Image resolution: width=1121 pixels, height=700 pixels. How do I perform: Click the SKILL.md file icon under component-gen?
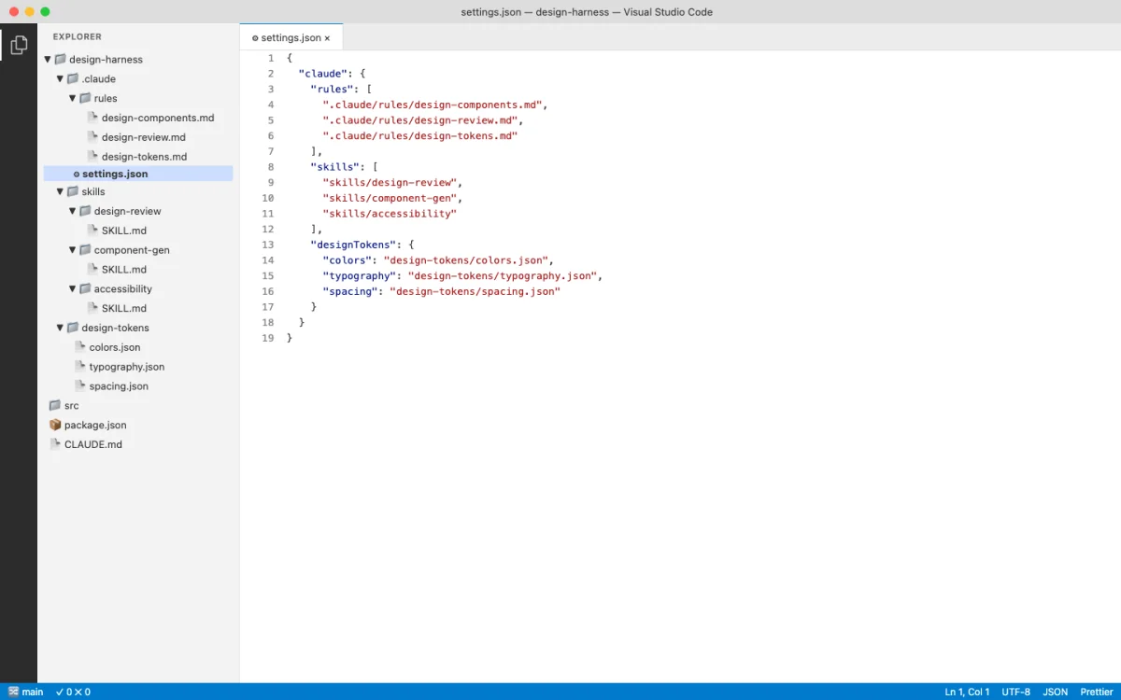coord(92,270)
